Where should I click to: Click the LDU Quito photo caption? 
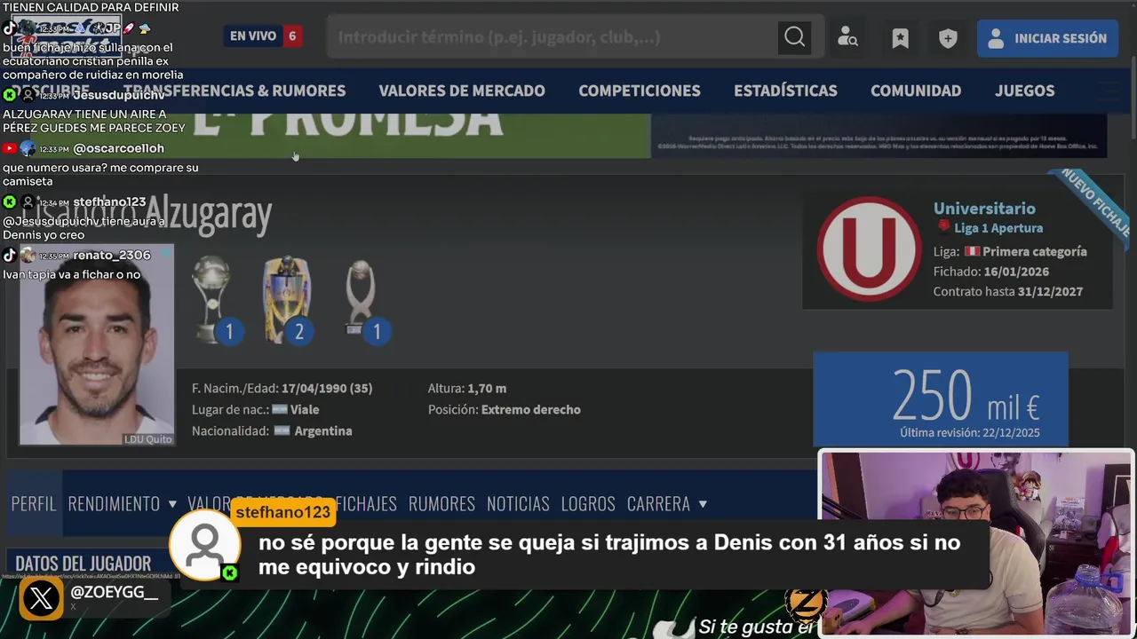[x=147, y=438]
